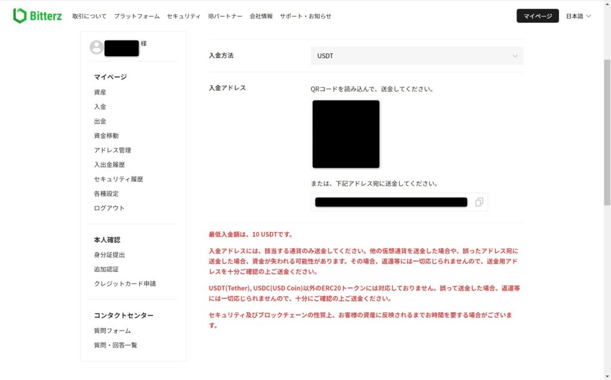The width and height of the screenshot is (611, 380).
Task: Open the 取引について menu
Action: 90,16
